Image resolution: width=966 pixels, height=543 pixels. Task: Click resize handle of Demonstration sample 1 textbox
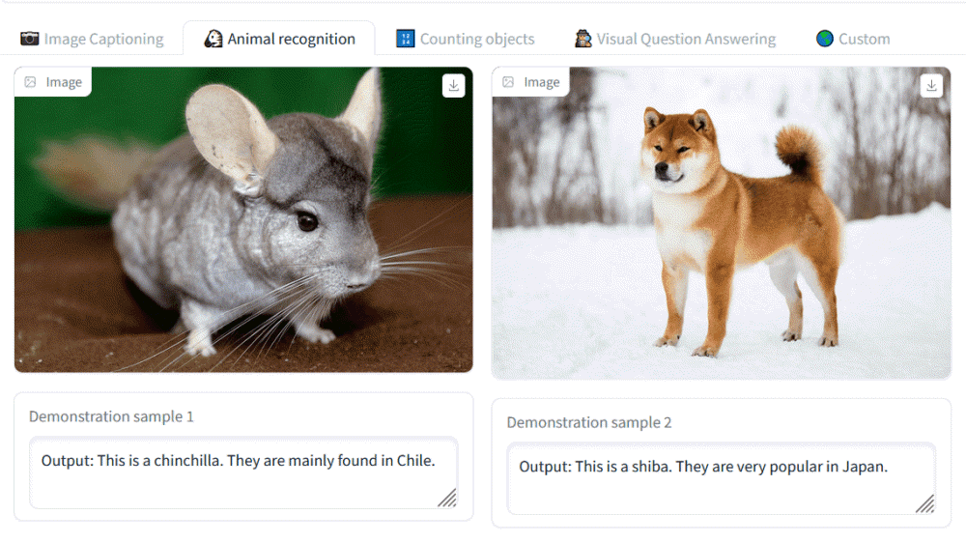point(447,498)
